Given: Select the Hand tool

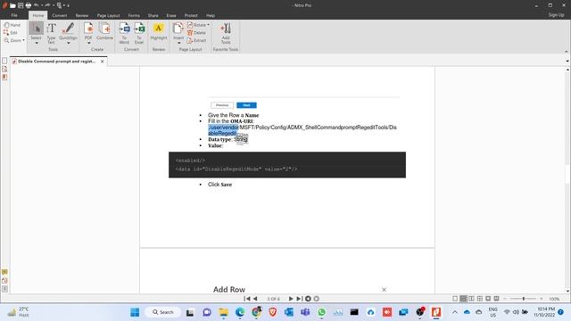Looking at the screenshot, I should [x=12, y=25].
